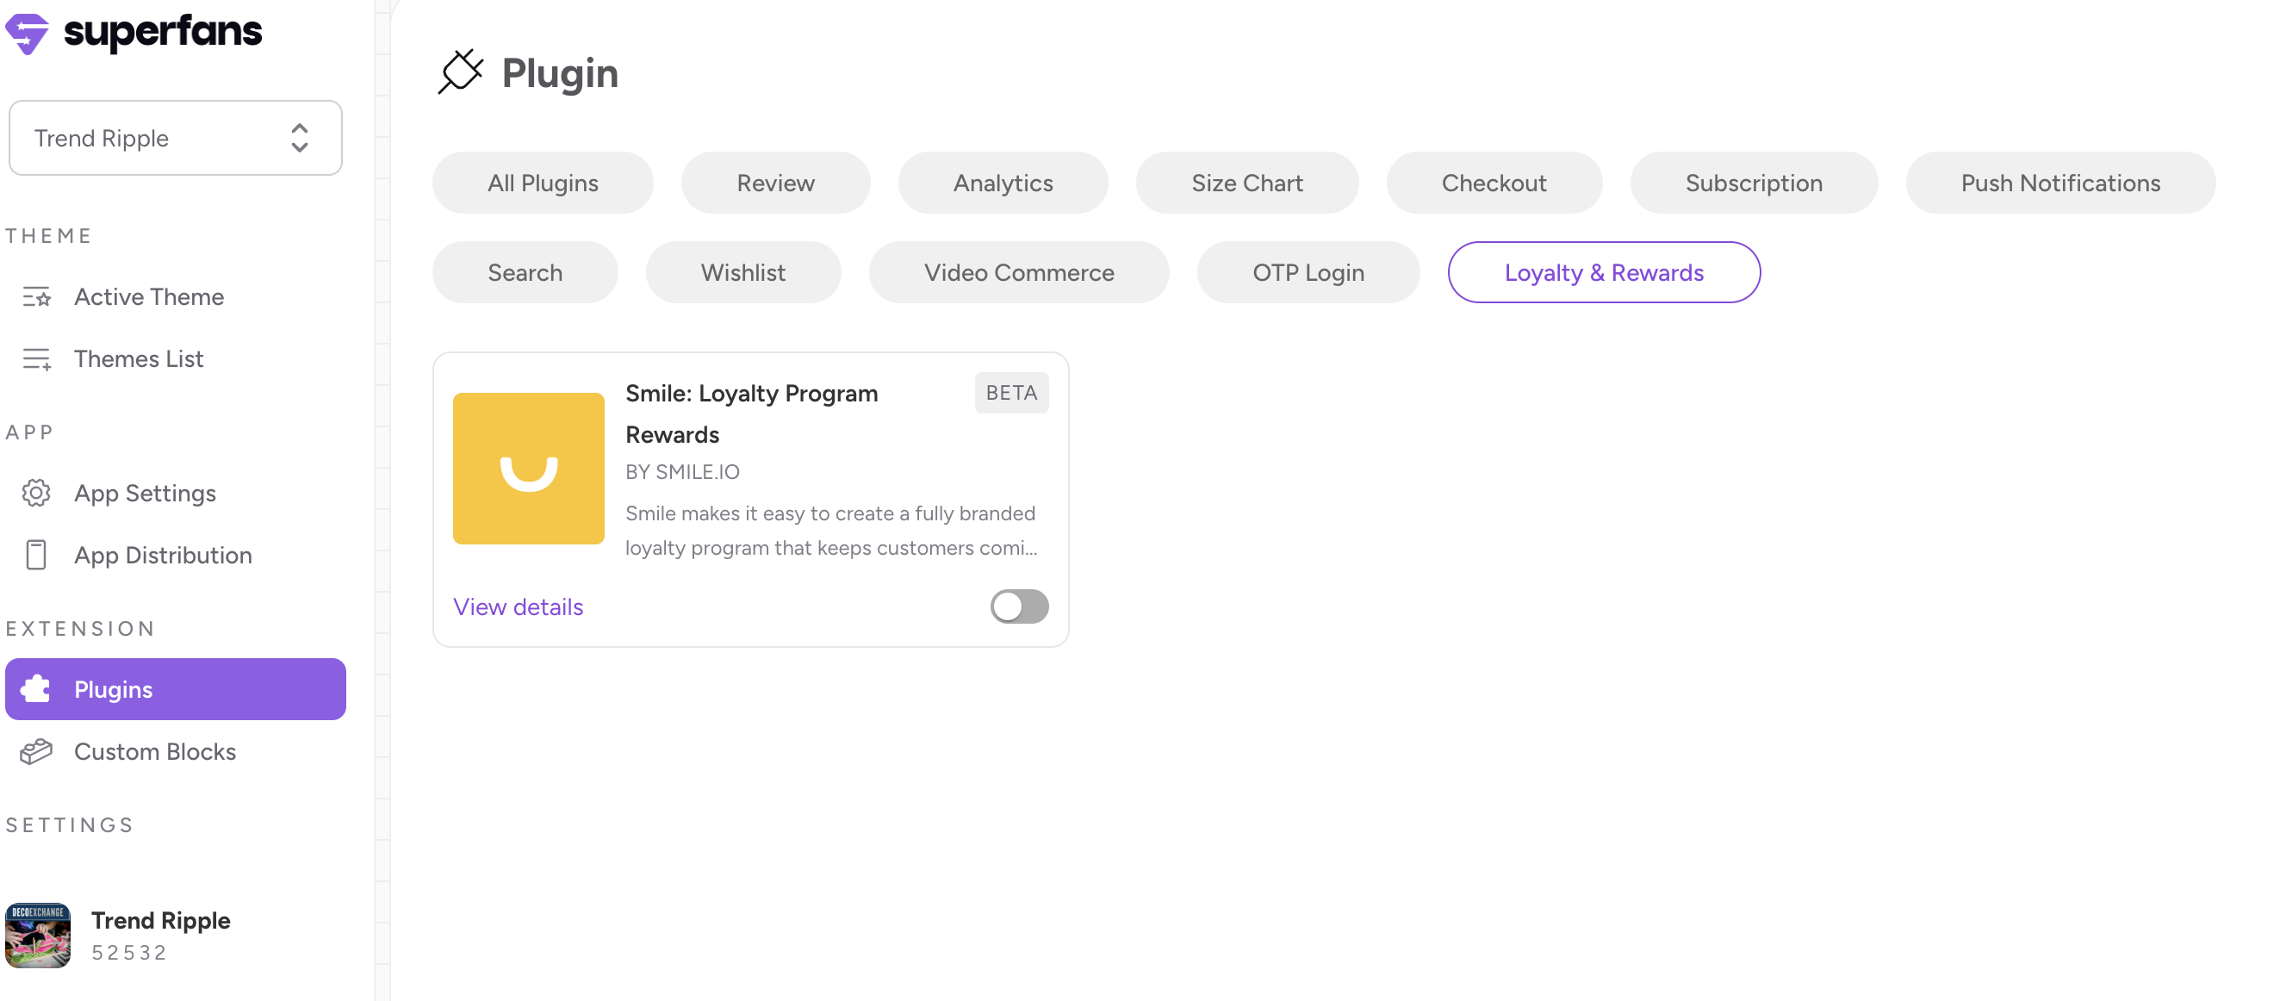Screen dimensions: 2286x1001
Task: Select the Video Commerce category
Action: click(x=1018, y=272)
